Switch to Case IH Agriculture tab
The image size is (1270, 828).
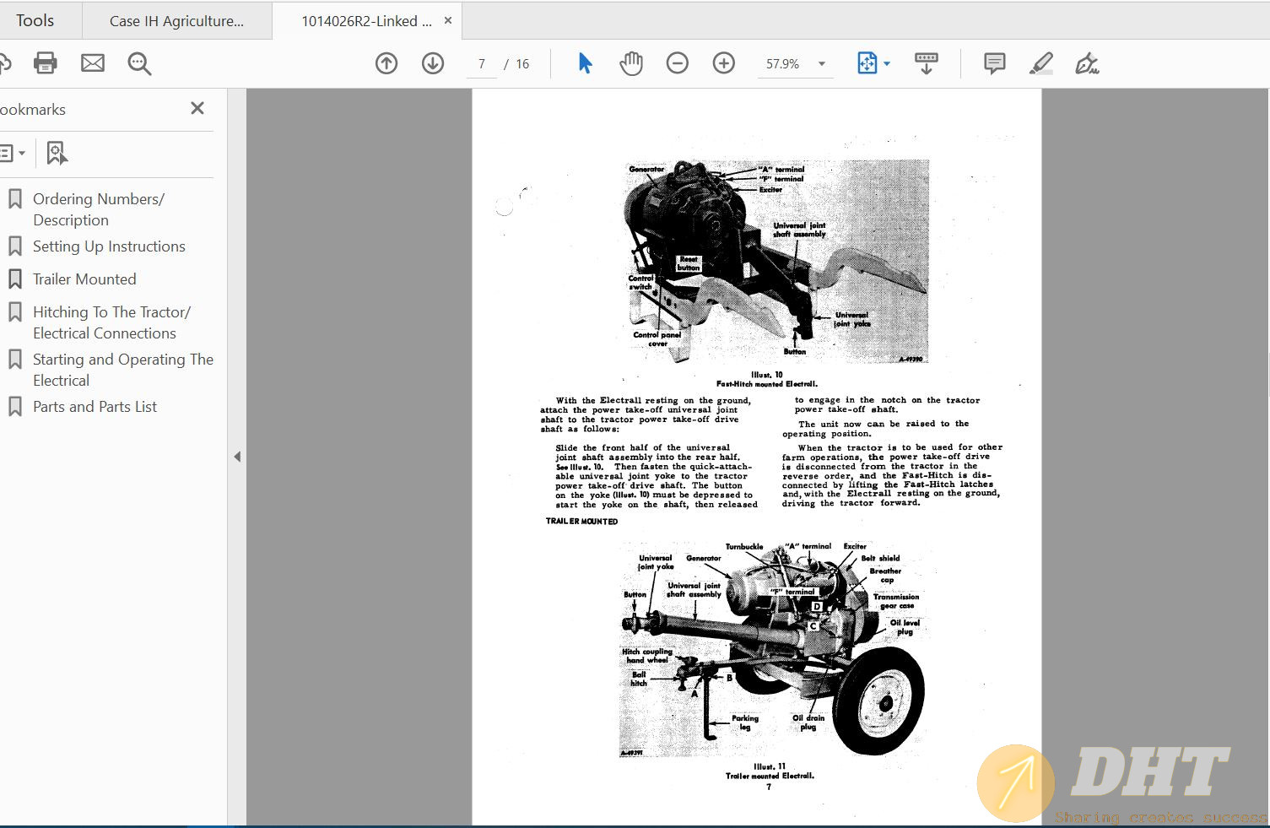tap(176, 21)
